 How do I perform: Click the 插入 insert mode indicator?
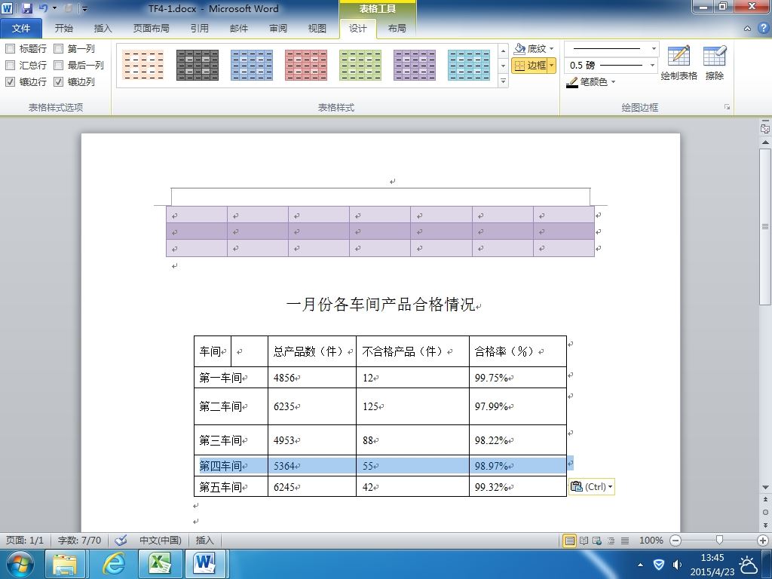pyautogui.click(x=205, y=540)
